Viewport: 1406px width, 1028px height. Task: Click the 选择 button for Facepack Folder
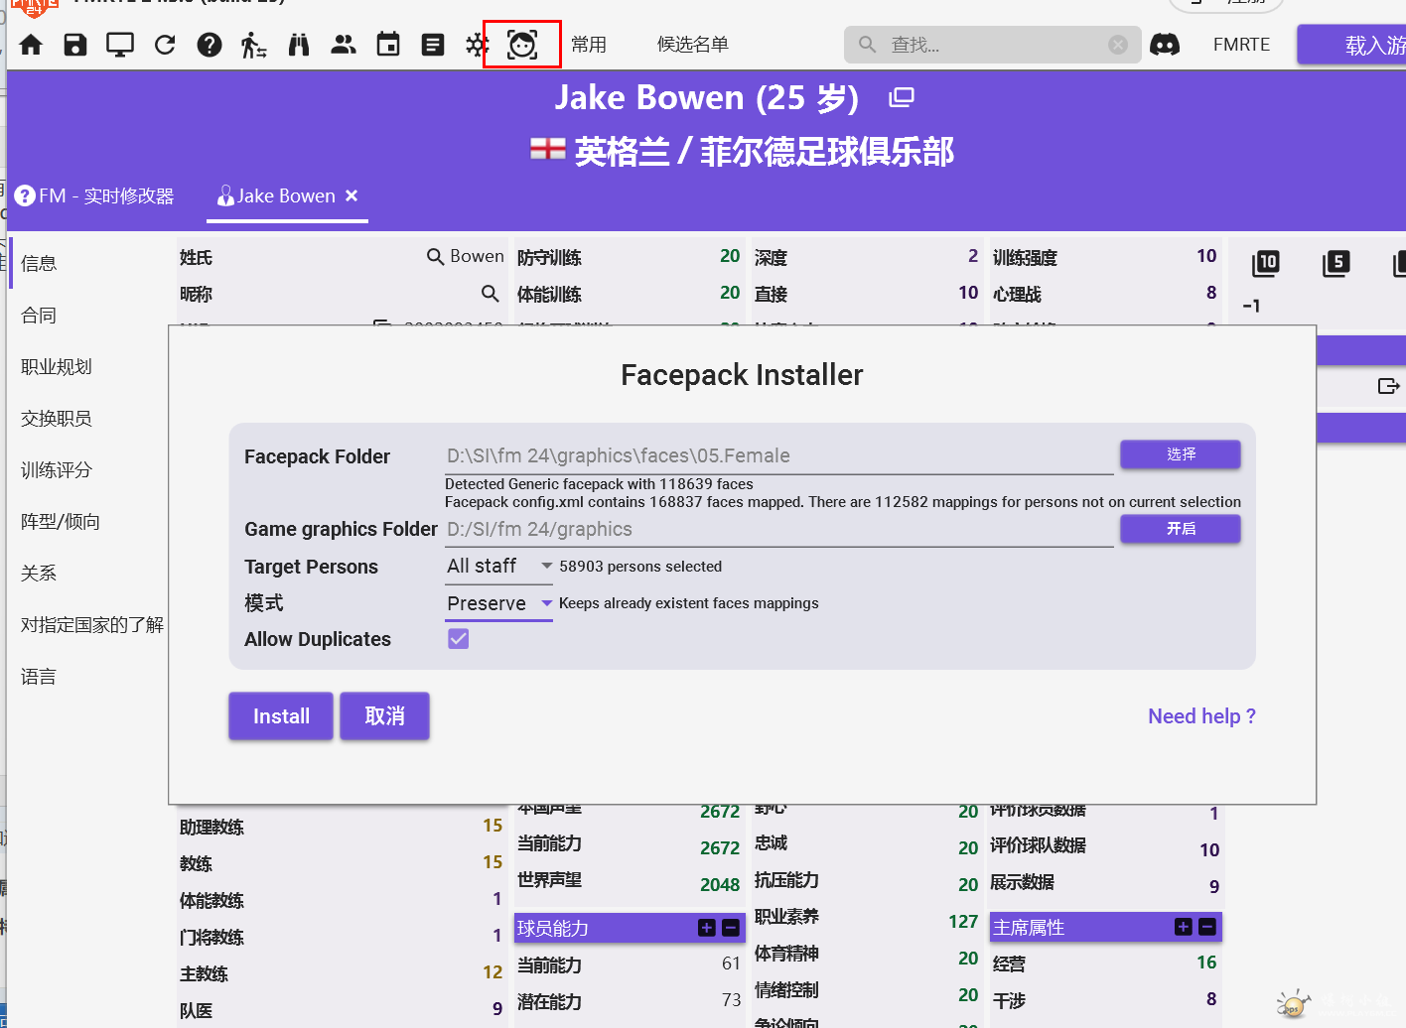pyautogui.click(x=1181, y=454)
